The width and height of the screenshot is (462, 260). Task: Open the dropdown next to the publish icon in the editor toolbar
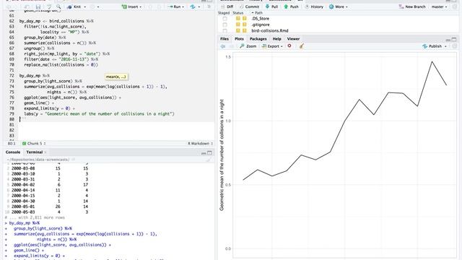tap(199, 6)
